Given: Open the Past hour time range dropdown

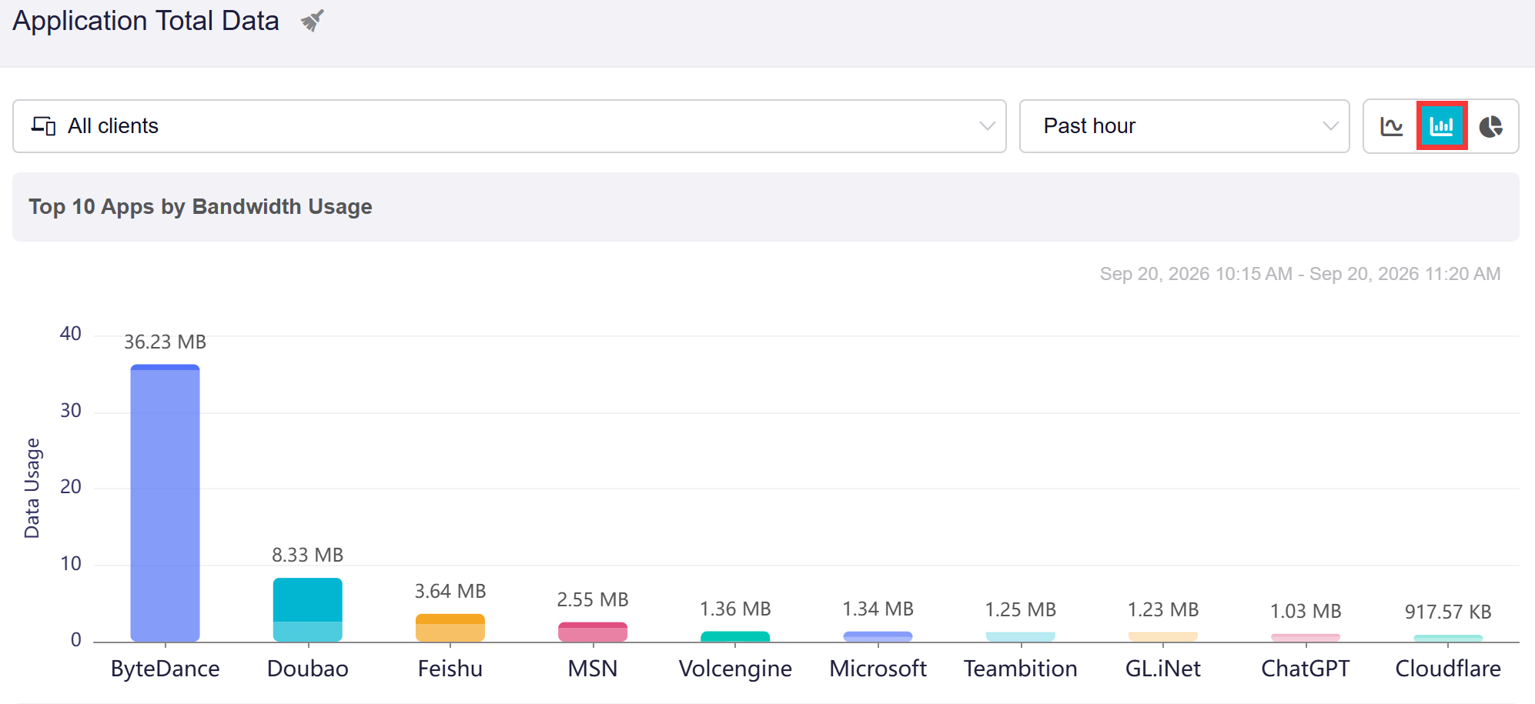Looking at the screenshot, I should 1184,126.
